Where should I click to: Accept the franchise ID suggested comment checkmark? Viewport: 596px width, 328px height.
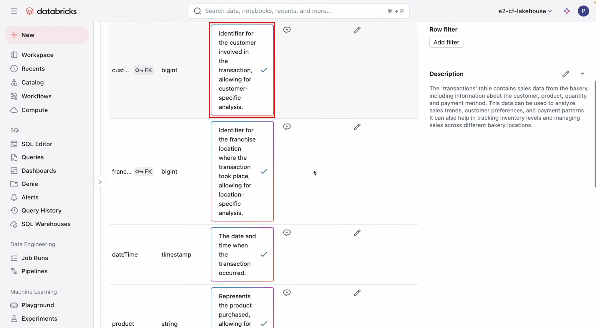264,172
